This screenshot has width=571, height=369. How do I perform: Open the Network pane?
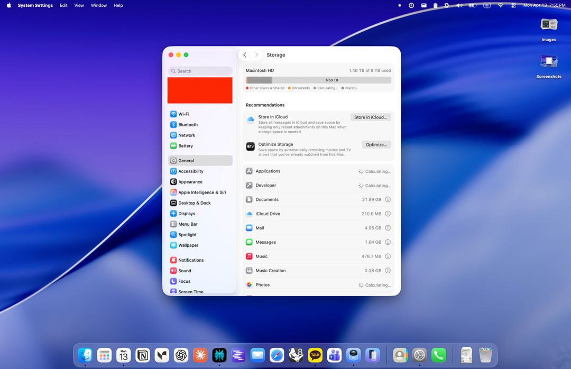[x=200, y=135]
